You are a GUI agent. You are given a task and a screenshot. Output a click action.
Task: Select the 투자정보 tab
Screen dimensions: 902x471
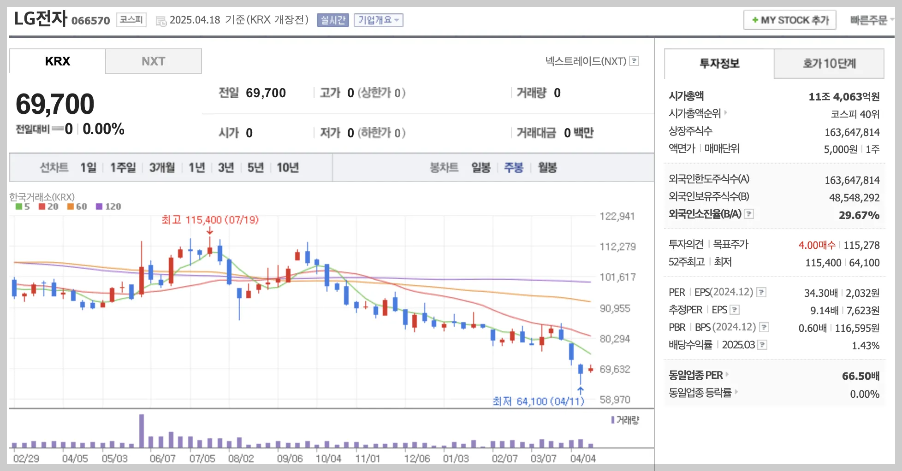719,64
